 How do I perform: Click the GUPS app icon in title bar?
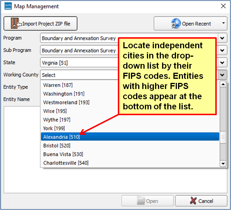coord(8,6)
